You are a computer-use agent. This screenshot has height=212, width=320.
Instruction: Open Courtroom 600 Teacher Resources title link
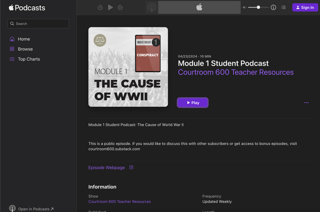tap(236, 72)
